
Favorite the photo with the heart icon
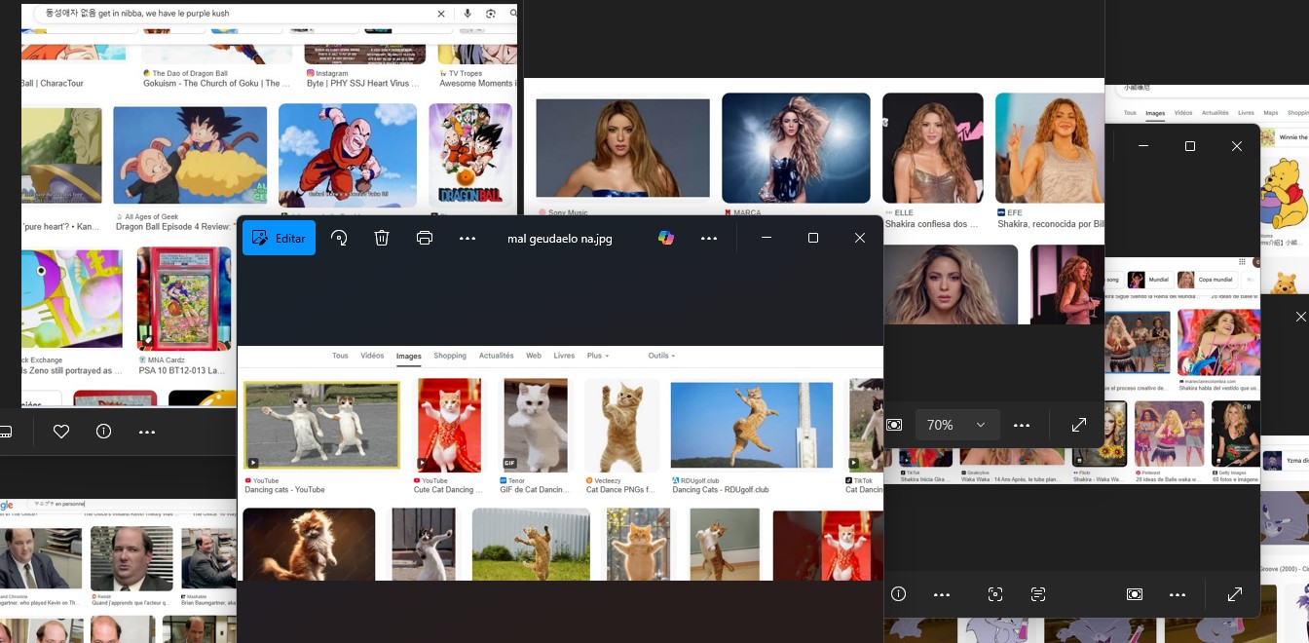coord(61,432)
